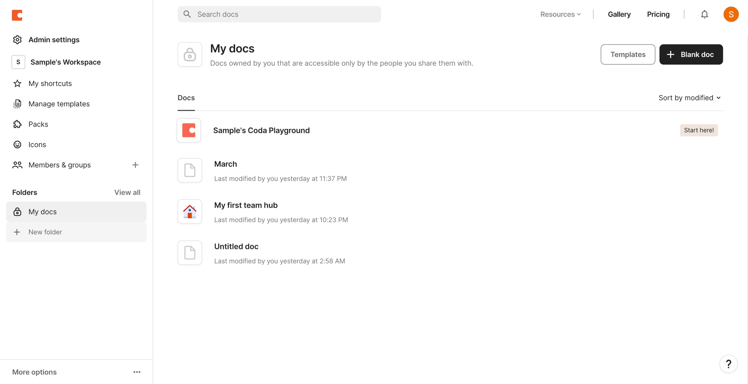Open notifications bell icon
This screenshot has height=384, width=748.
coord(704,14)
